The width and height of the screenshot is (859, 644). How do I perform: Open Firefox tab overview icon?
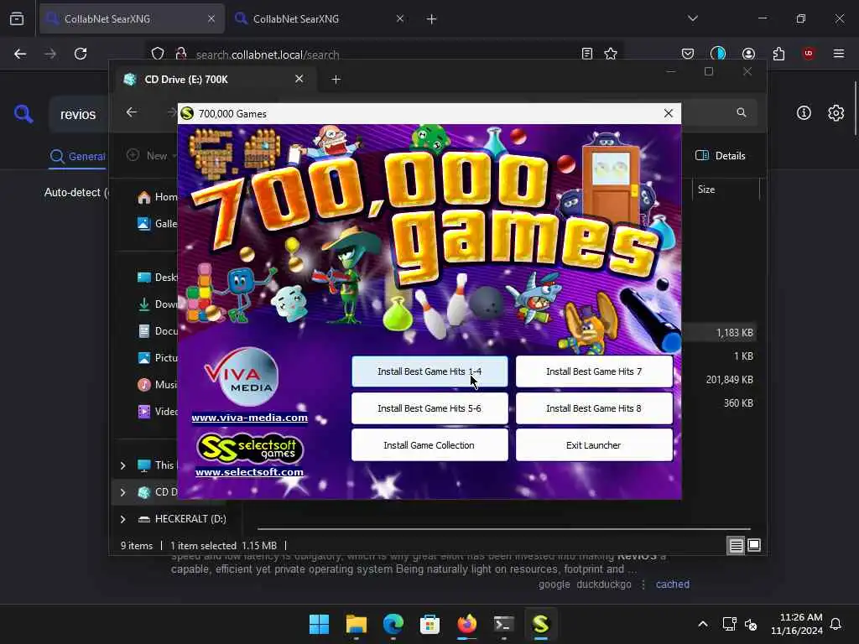[17, 18]
